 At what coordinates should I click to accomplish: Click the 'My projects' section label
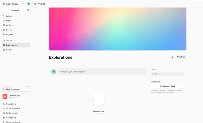point(7,41)
